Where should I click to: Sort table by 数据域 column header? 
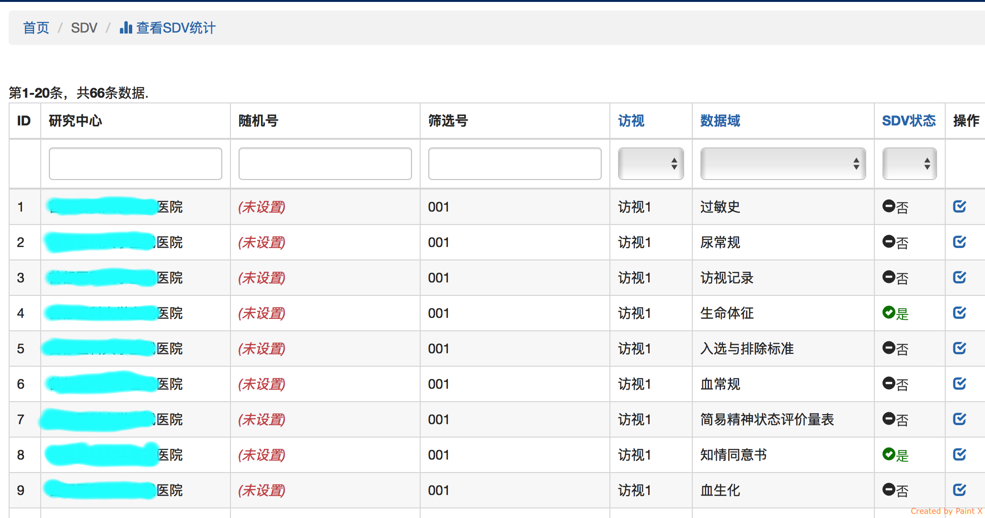(720, 121)
